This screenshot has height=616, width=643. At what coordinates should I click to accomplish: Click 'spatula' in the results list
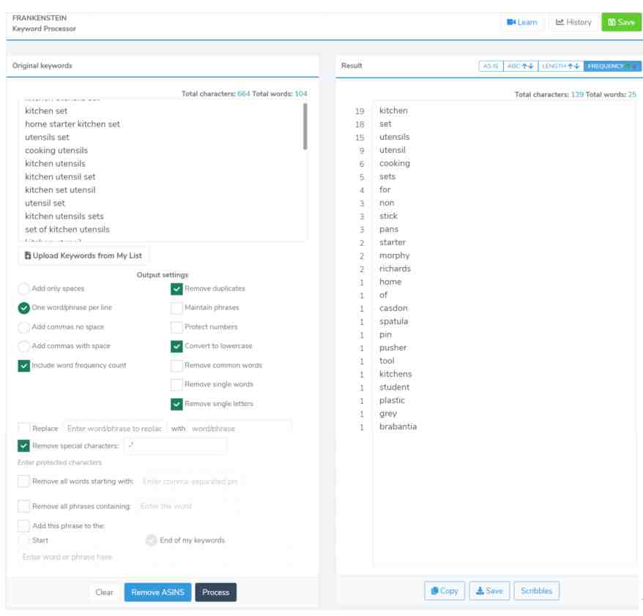394,321
